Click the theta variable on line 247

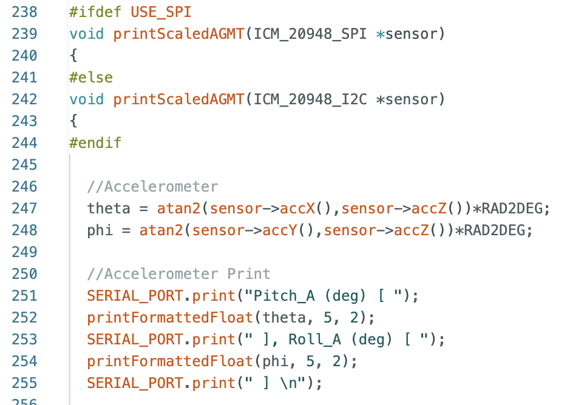109,209
